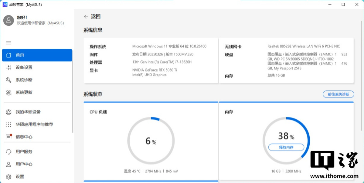Click the 华硕应用程序与推荐 grid icon
The width and height of the screenshot is (364, 183).
(x=9, y=125)
